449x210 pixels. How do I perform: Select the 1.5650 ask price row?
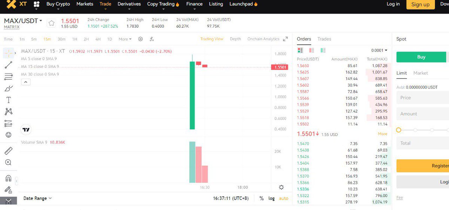click(342, 66)
